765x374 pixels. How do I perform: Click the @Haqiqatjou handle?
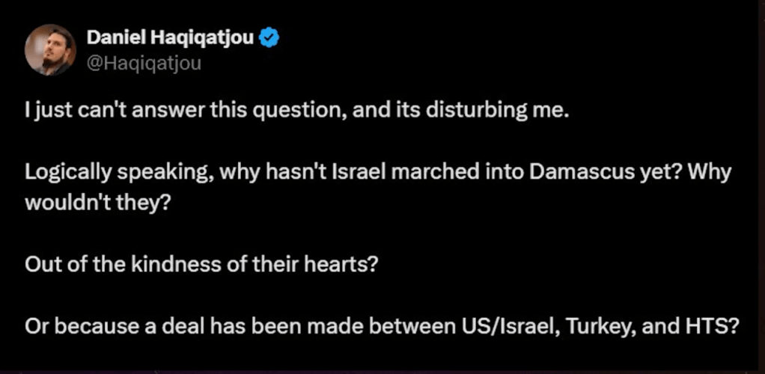pyautogui.click(x=144, y=64)
